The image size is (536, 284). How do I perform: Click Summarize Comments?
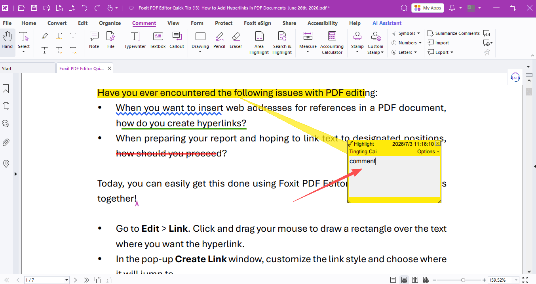[x=454, y=33]
